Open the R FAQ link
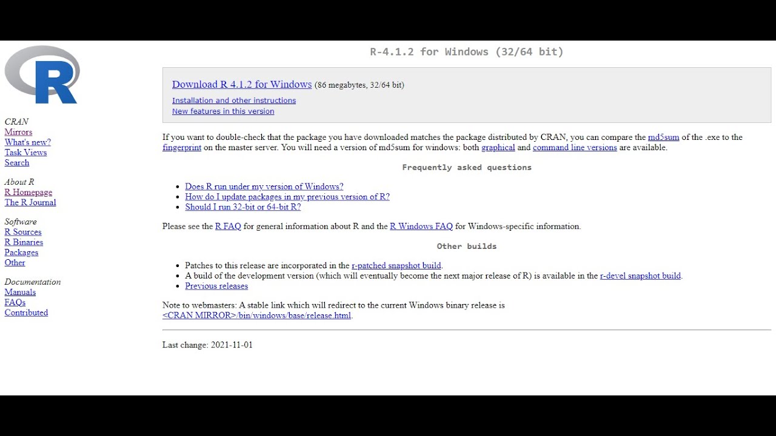Viewport: 776px width, 436px height. point(228,226)
